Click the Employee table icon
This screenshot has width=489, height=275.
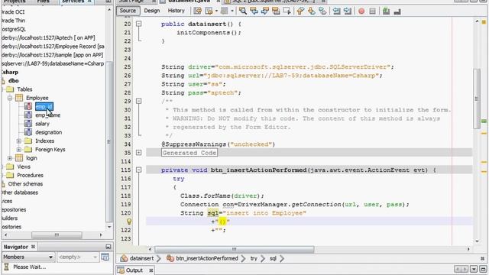[x=19, y=98]
